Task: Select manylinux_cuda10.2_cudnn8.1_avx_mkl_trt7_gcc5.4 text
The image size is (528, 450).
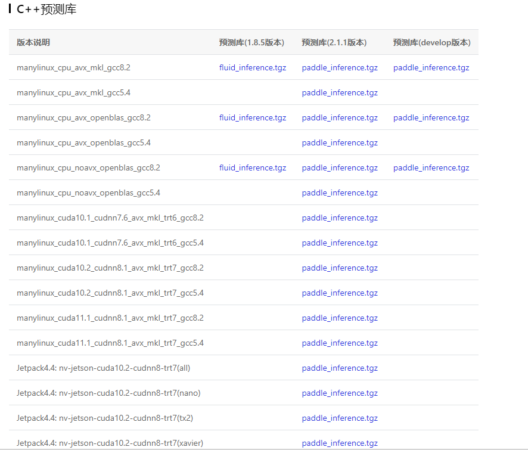Action: click(x=110, y=293)
